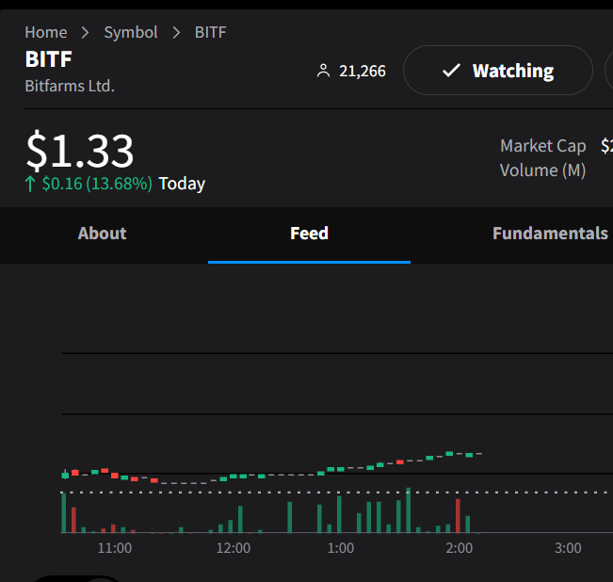Click the 11:00 time axis label
613x582 pixels.
pos(115,548)
